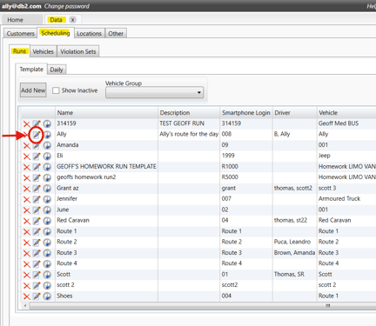
Task: Click the 'thomas, st22' driver cell
Action: 295,220
